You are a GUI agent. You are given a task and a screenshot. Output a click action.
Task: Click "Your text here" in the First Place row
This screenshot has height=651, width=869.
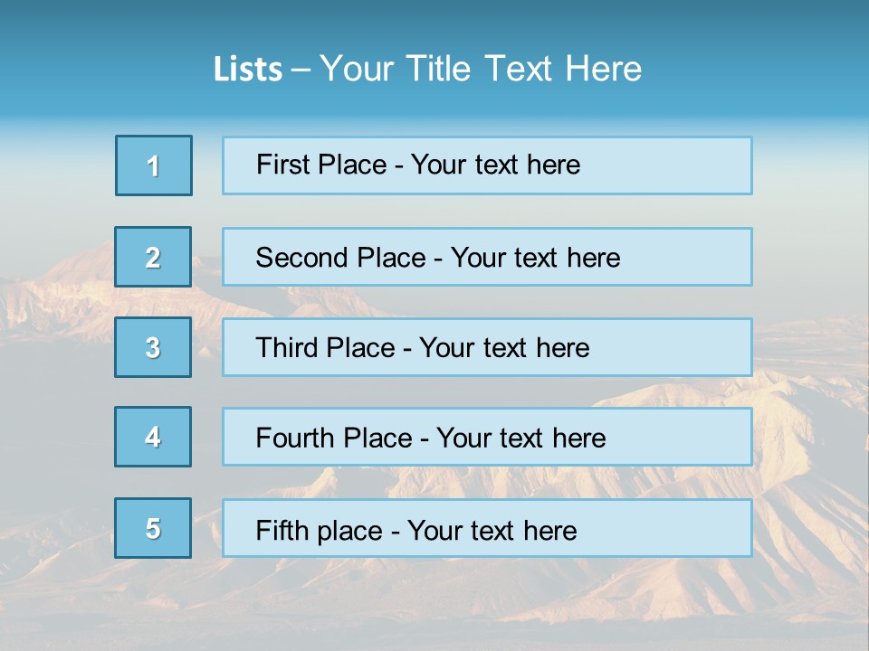pyautogui.click(x=495, y=165)
